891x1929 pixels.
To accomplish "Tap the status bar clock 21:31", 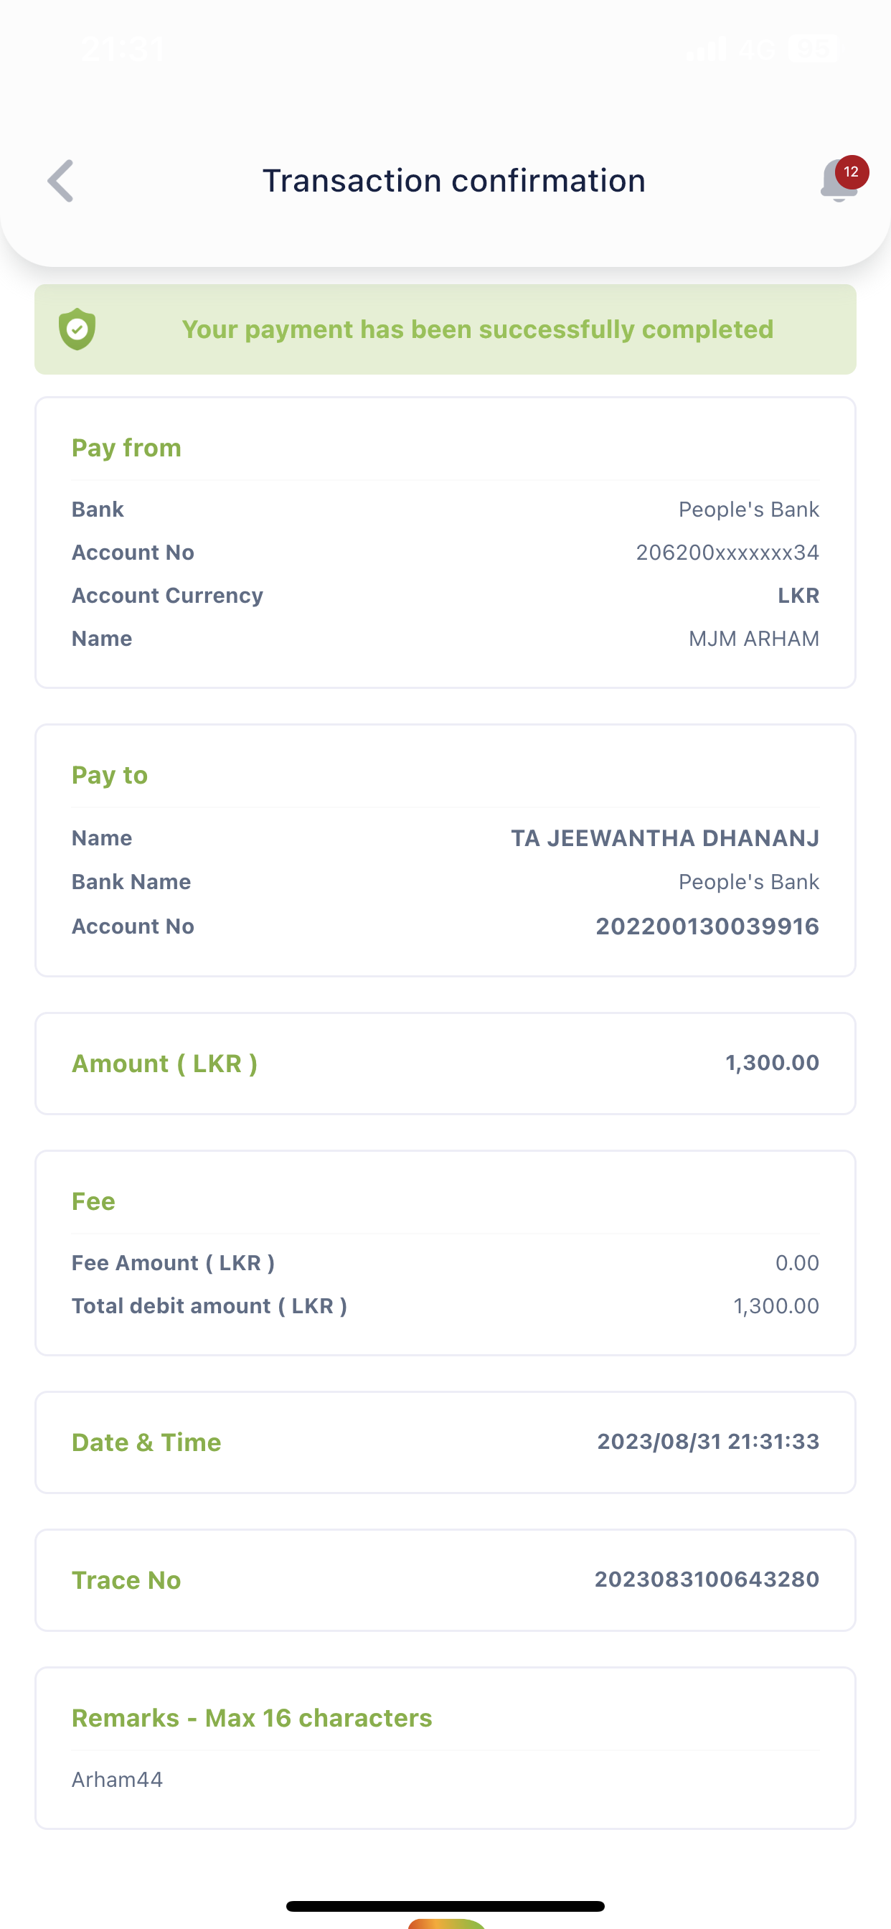I will [123, 50].
